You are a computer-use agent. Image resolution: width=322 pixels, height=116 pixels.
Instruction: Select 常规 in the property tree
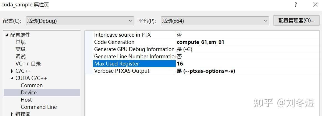pos(21,42)
